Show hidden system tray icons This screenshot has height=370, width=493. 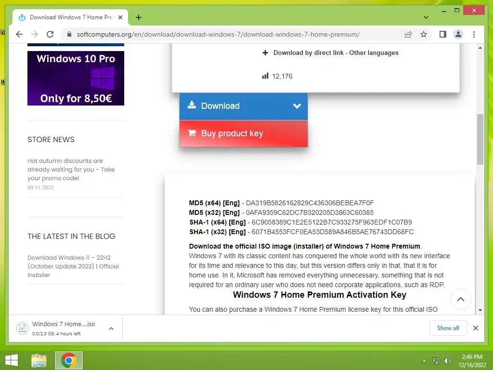click(424, 361)
